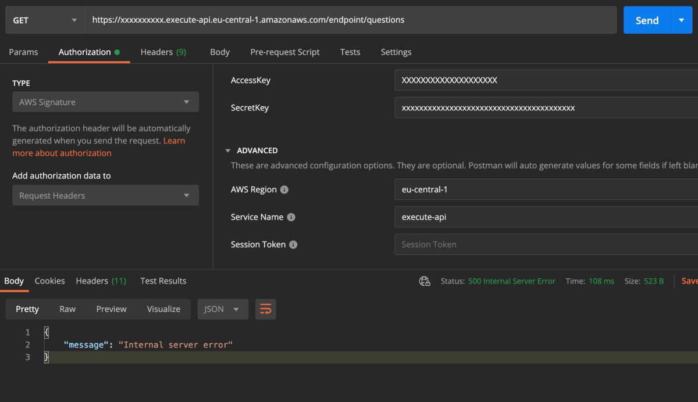Click the 108 ms time value
Viewport: 698px width, 402px height.
[x=601, y=281]
